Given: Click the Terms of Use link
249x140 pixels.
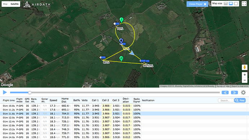Looking at the screenshot, I should (223, 86).
